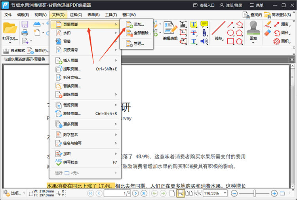Image resolution: width=297 pixels, height=200 pixels.
Task: Click the Save floppy disk icon
Action: (x=25, y=24)
